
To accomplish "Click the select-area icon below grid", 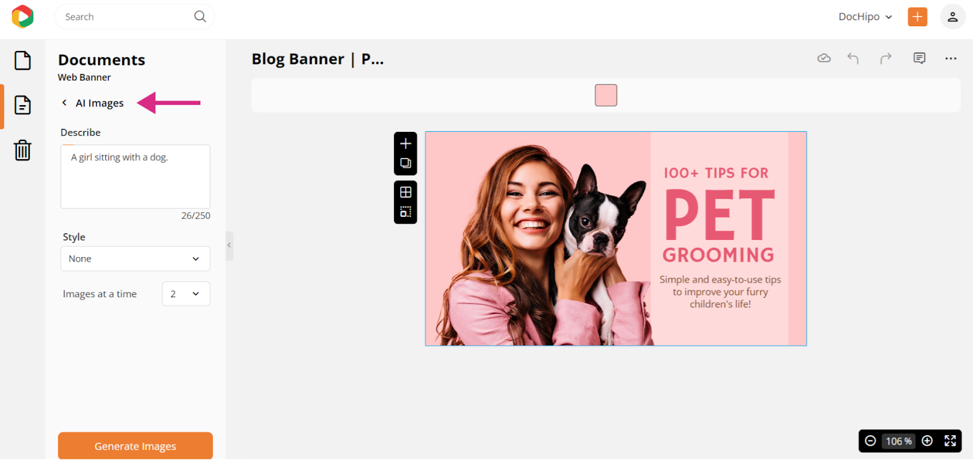I will point(406,212).
